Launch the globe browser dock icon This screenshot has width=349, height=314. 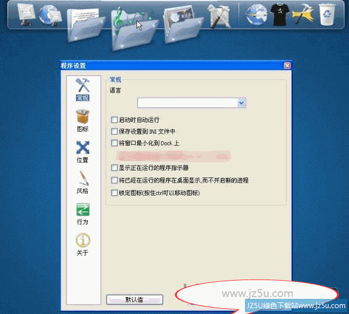coord(257,15)
